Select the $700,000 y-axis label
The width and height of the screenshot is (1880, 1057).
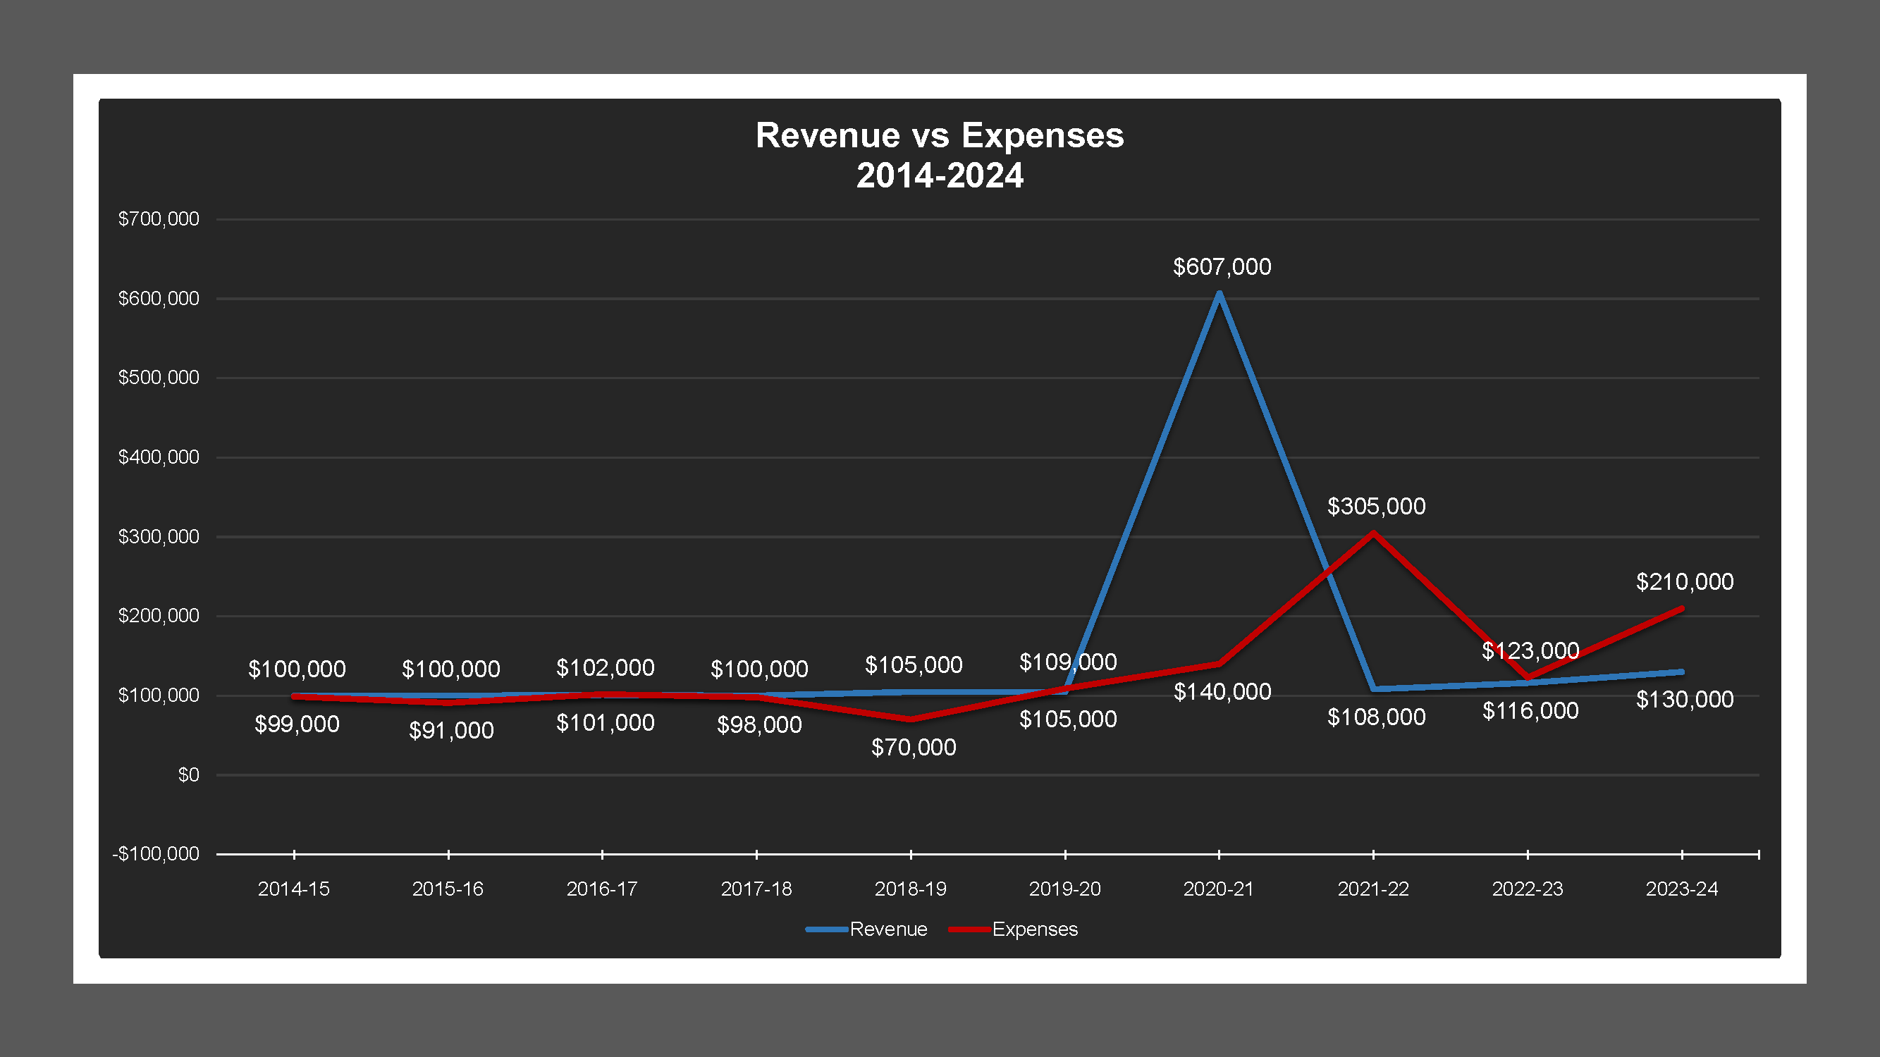click(159, 219)
